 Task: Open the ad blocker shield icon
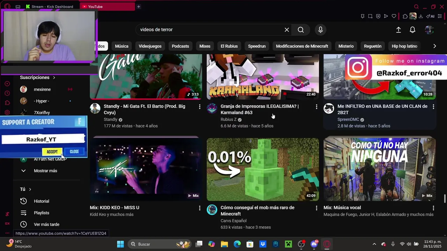[378, 16]
